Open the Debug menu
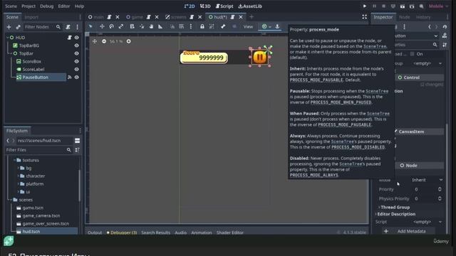This screenshot has height=256, width=456. [46, 6]
